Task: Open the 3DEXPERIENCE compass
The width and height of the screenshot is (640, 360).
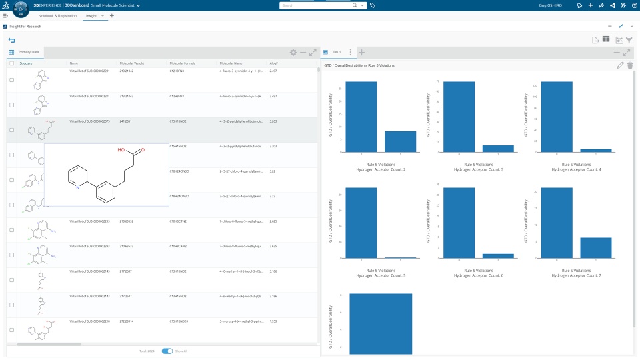Action: [21, 9]
